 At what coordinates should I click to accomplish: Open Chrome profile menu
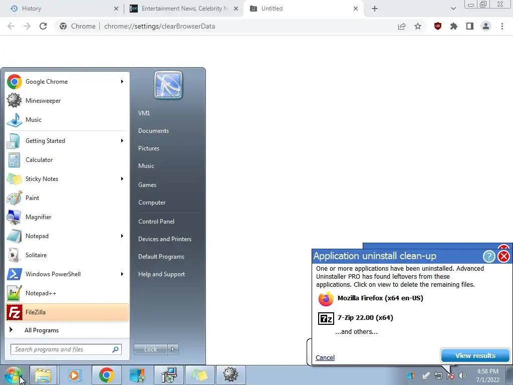tap(486, 26)
